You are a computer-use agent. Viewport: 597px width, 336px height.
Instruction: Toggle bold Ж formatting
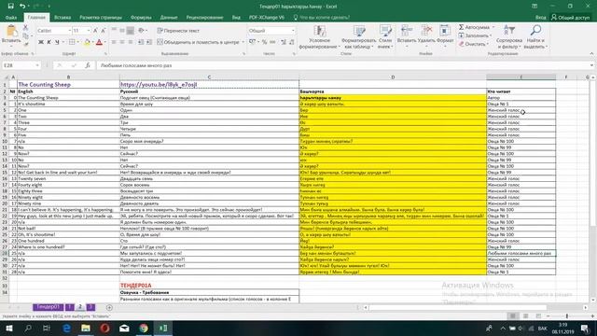[x=41, y=42]
